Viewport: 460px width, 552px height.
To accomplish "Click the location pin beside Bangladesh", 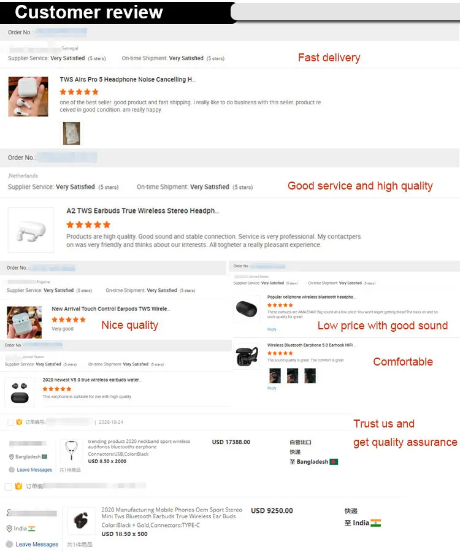I will pos(12,457).
